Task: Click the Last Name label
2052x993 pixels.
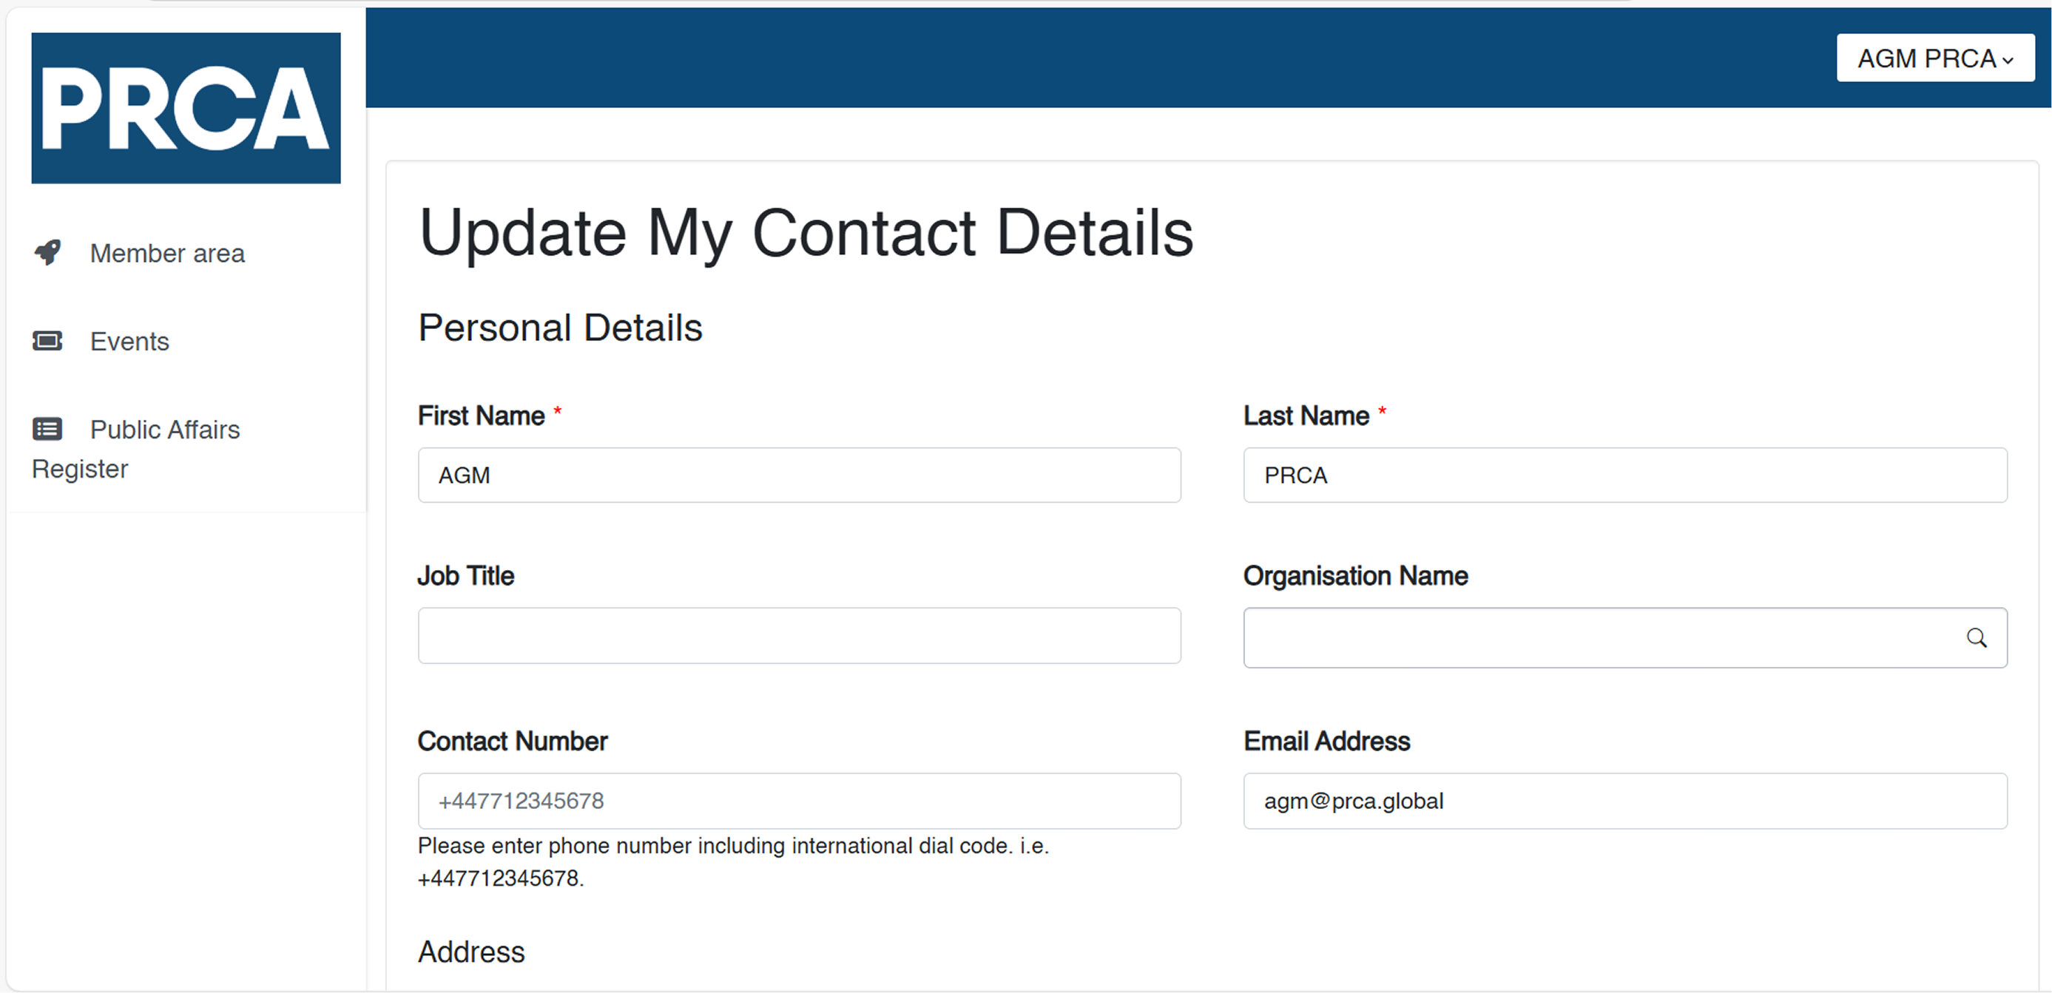Action: click(1306, 416)
